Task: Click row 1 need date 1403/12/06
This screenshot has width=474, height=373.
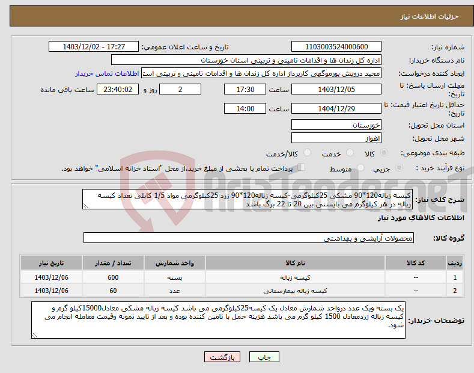Action: tap(51, 277)
